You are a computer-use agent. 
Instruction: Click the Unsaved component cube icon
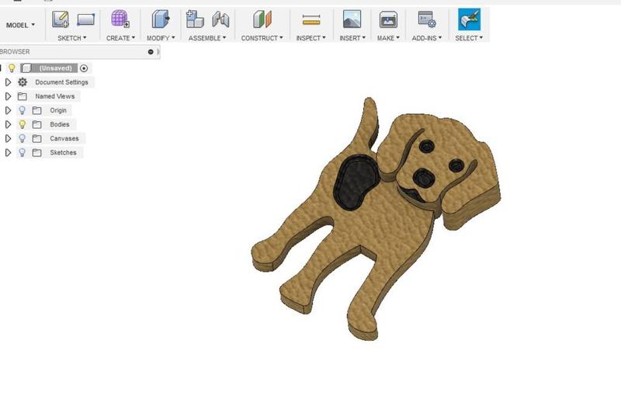[x=26, y=68]
